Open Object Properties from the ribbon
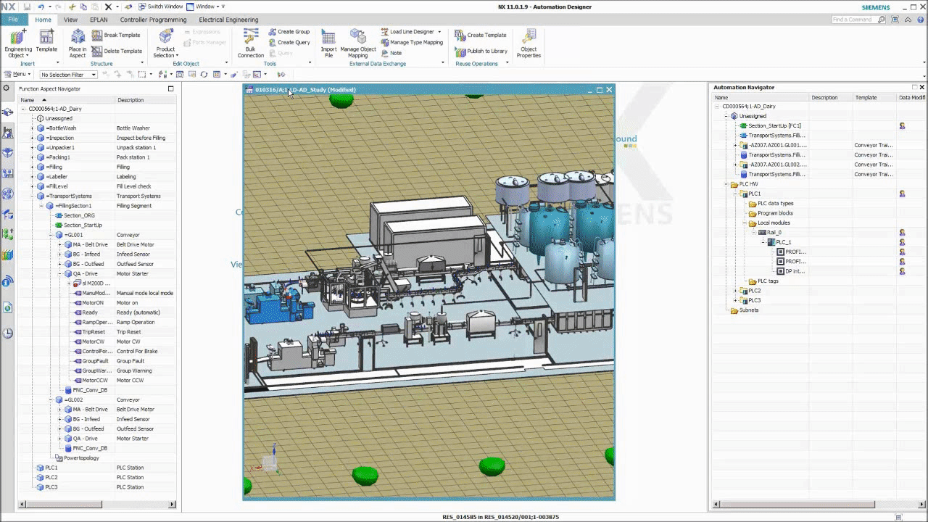The image size is (928, 522). pyautogui.click(x=529, y=38)
